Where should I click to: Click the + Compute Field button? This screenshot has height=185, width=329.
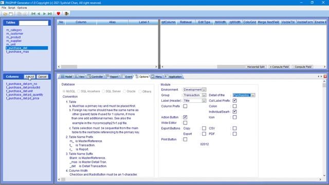[x=279, y=67]
